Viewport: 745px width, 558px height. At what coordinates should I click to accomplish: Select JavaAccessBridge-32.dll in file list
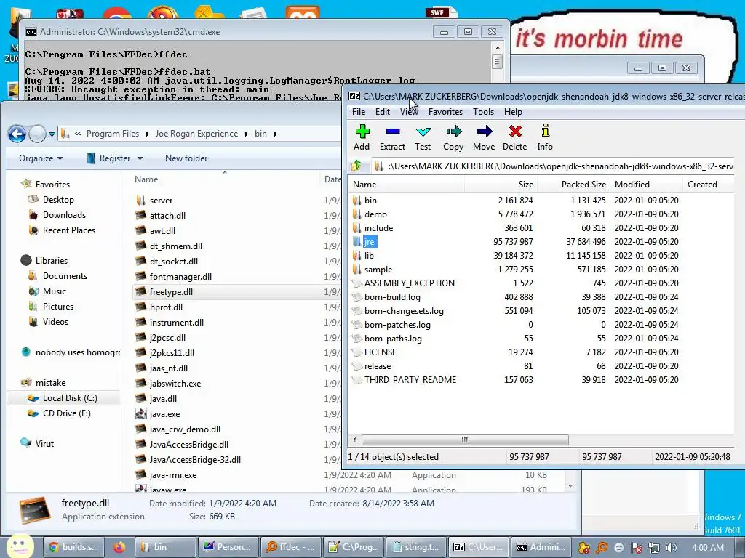(195, 460)
